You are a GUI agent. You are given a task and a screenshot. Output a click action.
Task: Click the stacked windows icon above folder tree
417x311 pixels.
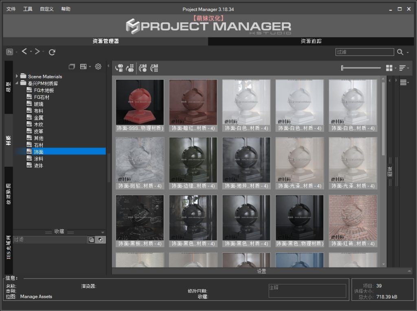(x=72, y=67)
